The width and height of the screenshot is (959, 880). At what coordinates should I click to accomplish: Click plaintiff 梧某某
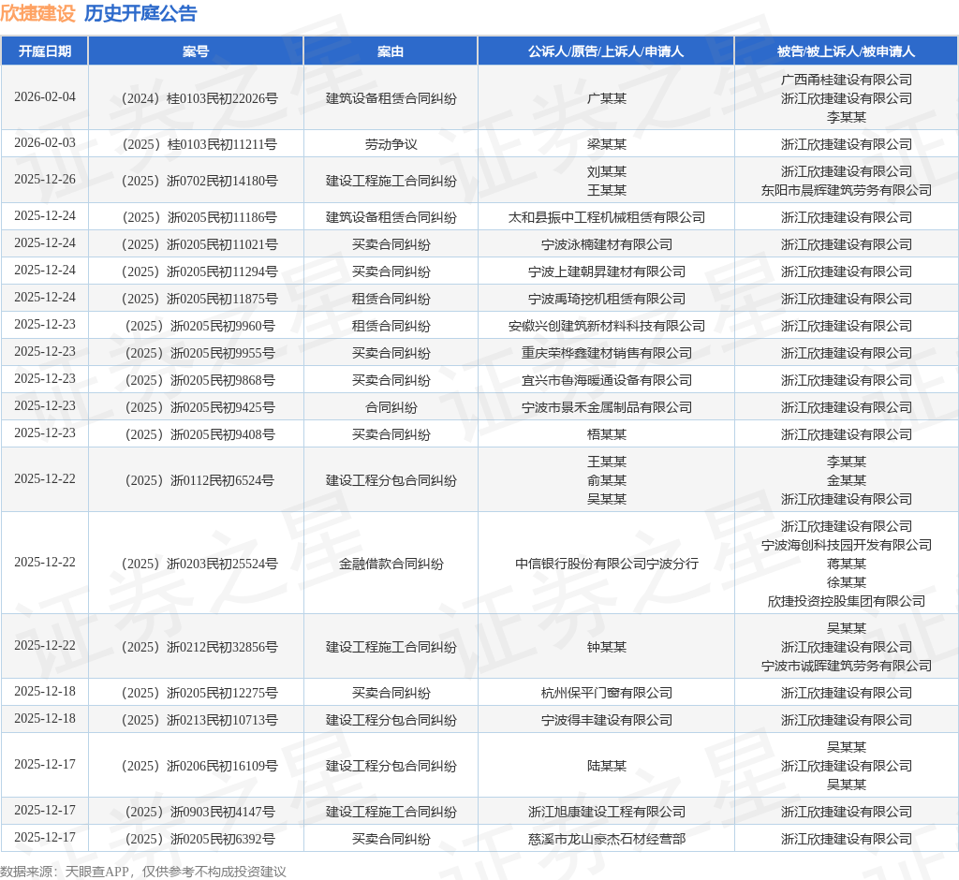pos(606,434)
